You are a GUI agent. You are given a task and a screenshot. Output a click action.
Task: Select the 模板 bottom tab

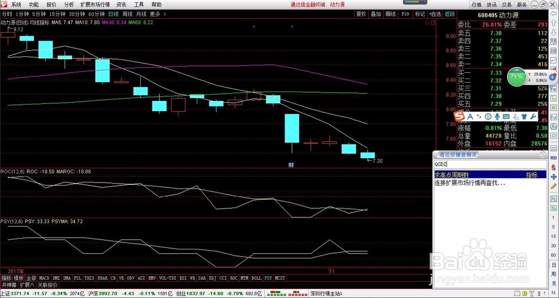pyautogui.click(x=18, y=278)
